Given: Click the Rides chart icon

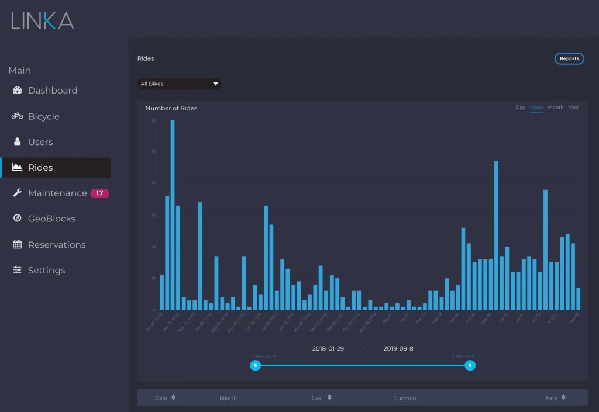Looking at the screenshot, I should pyautogui.click(x=17, y=168).
